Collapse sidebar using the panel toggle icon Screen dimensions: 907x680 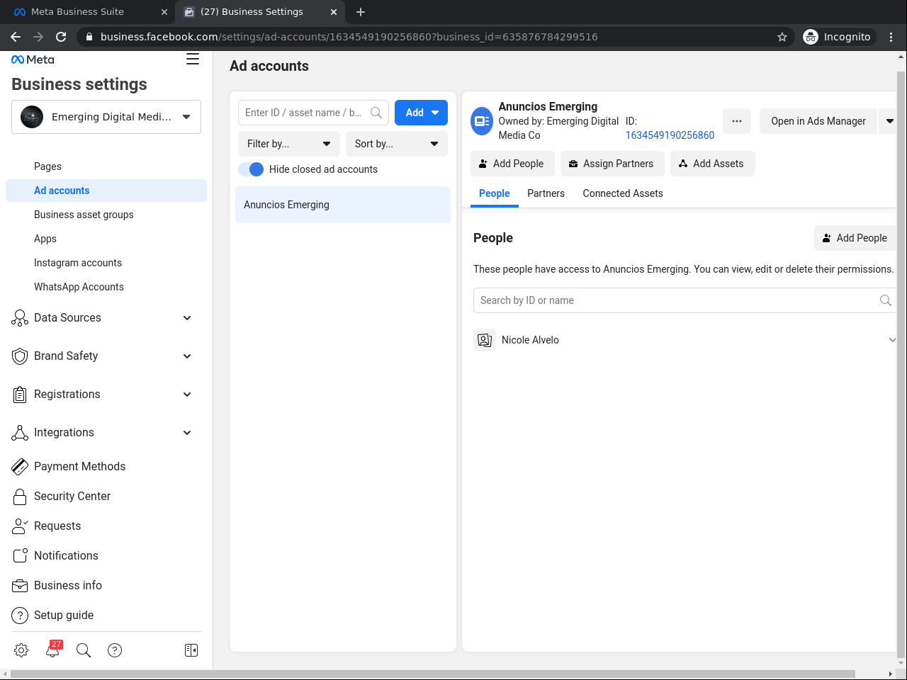pos(191,650)
